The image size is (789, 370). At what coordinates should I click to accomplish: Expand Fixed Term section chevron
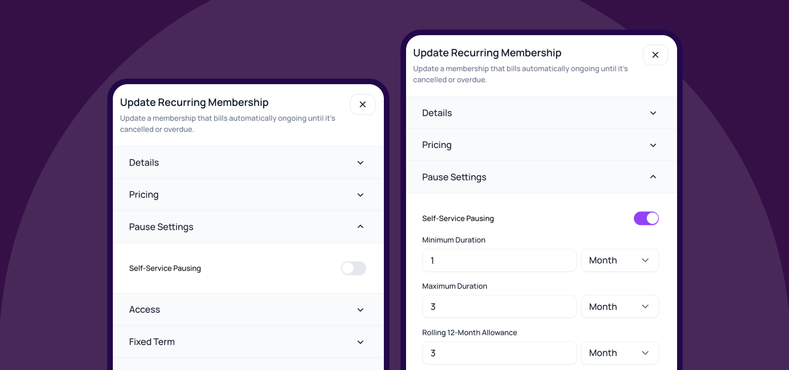(360, 342)
